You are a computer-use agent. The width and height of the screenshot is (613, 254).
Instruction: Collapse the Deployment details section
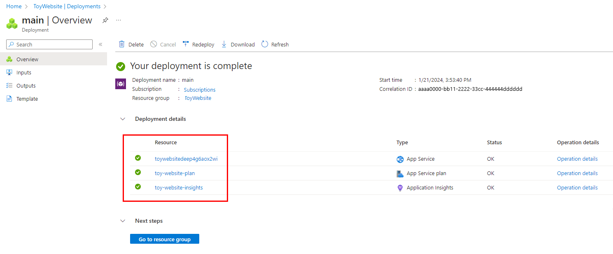click(122, 118)
